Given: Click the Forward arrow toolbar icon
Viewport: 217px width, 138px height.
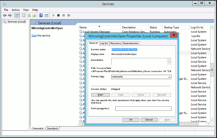Looking at the screenshot, I should tap(10, 16).
